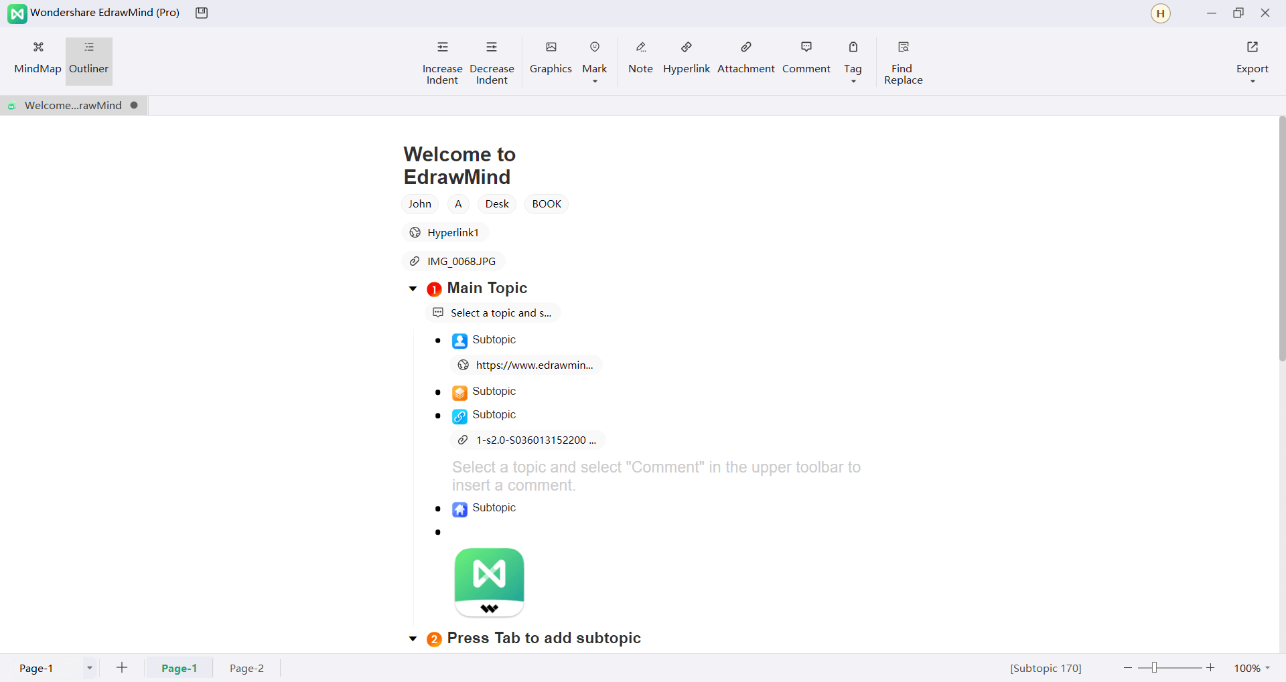Click the blue link icon on Subtopic
This screenshot has width=1286, height=682.
(459, 416)
